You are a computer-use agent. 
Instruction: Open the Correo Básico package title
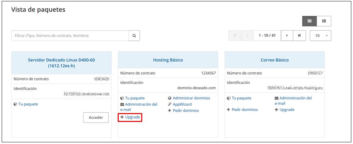click(275, 60)
